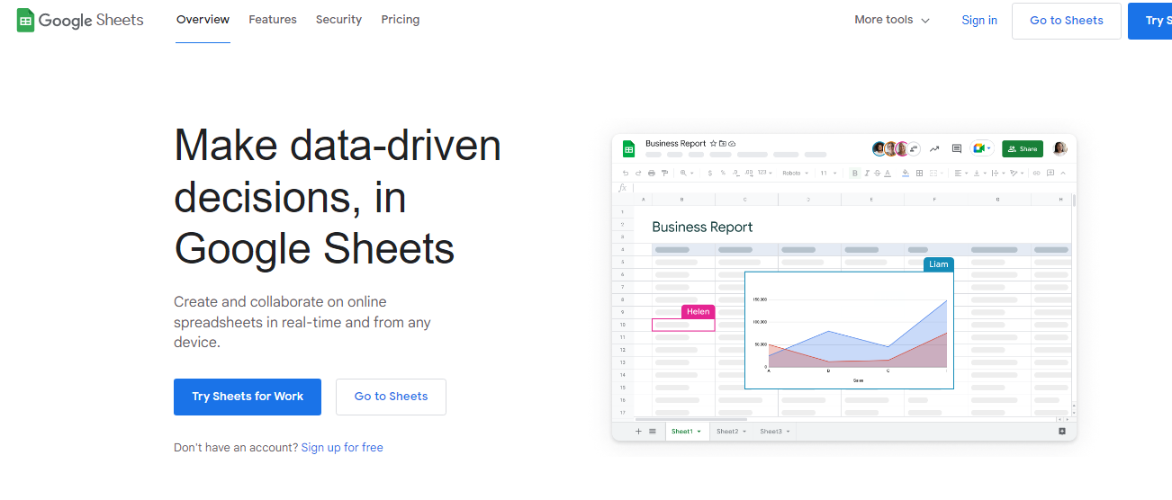Click the Google Sheets logo in header

(x=80, y=20)
